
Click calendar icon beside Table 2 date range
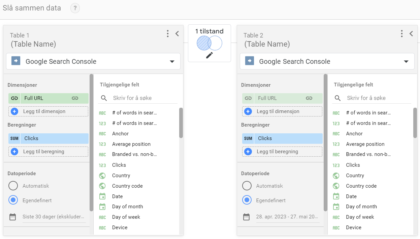[246, 217]
